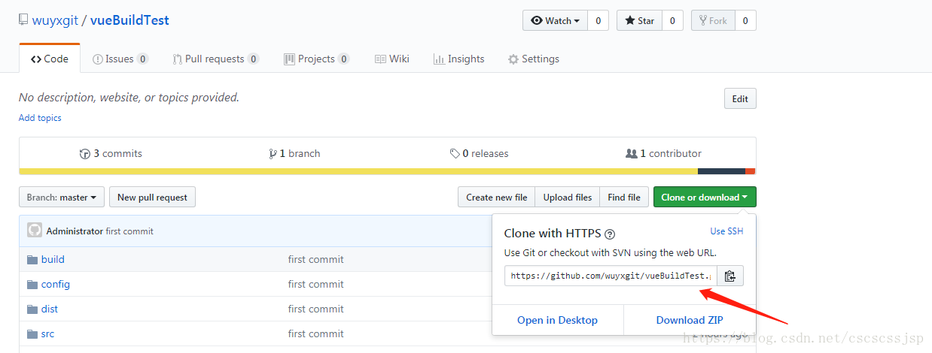Open the vueBuildTest repository link
The width and height of the screenshot is (932, 353).
coord(129,20)
